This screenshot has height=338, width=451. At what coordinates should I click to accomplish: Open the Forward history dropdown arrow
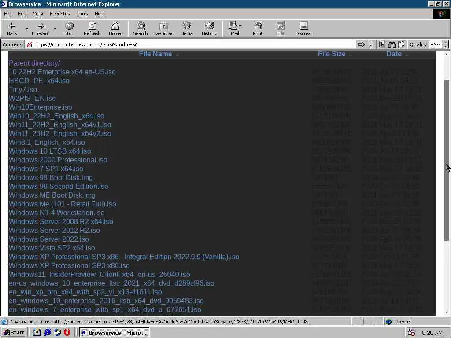55,29
